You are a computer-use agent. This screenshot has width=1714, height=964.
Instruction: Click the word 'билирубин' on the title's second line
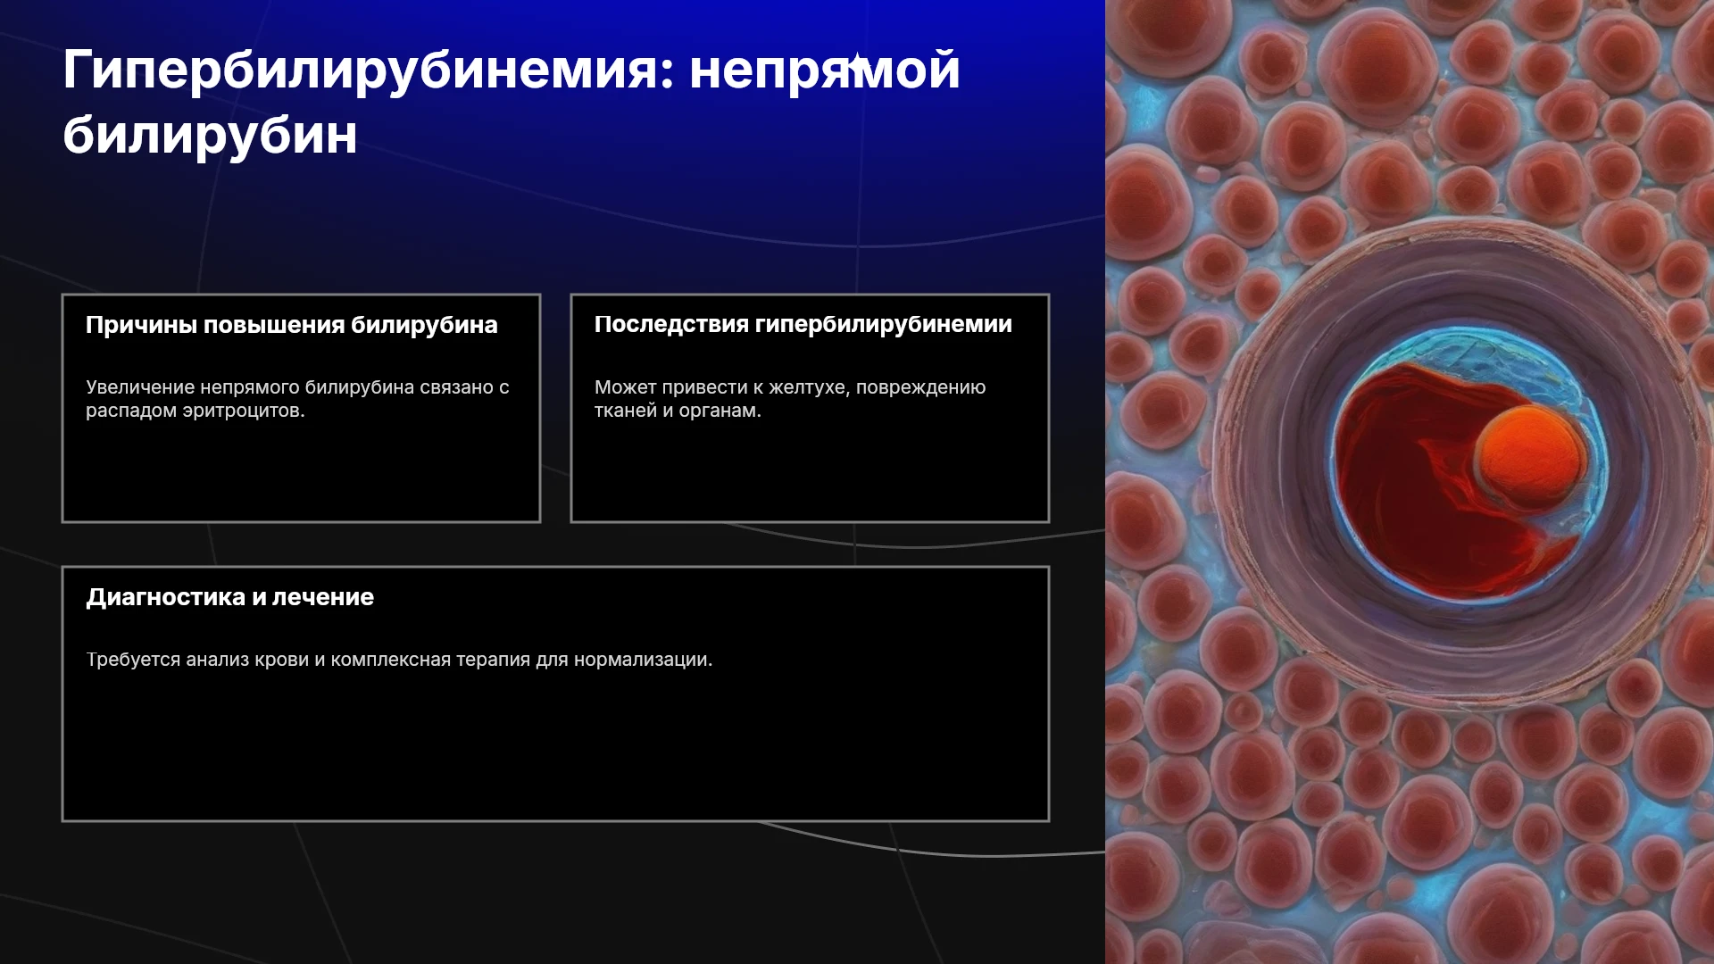[210, 135]
